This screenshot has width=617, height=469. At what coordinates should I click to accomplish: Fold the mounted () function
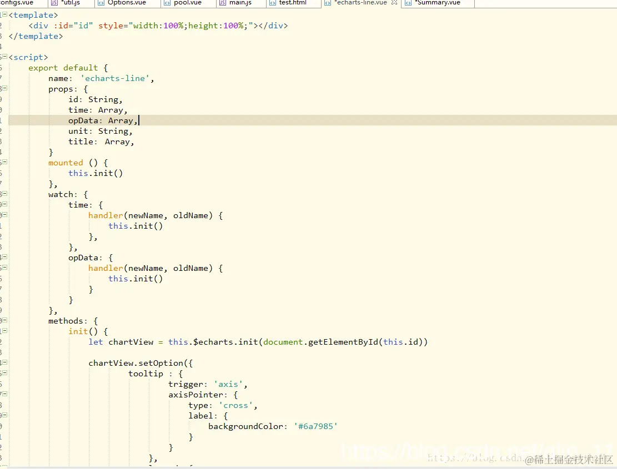(5, 162)
